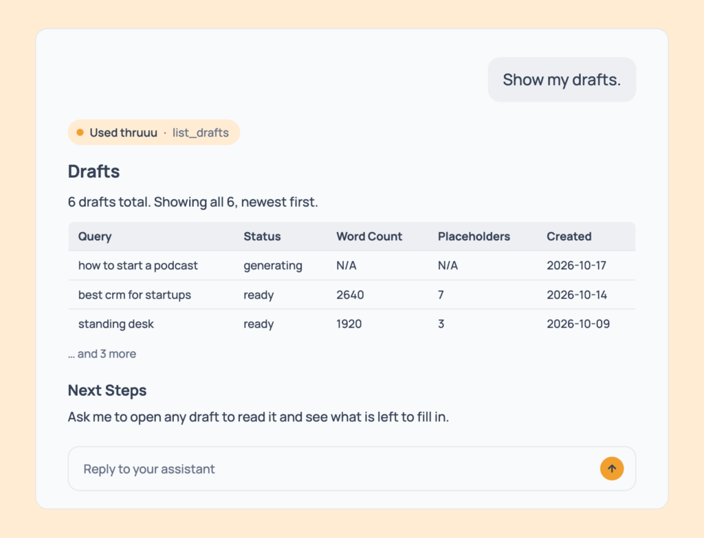Click the "6 drafts total" summary line
The image size is (704, 538).
[x=192, y=202]
